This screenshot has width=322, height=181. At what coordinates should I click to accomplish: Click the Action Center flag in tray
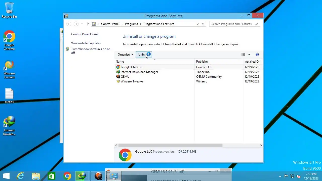pos(286,176)
